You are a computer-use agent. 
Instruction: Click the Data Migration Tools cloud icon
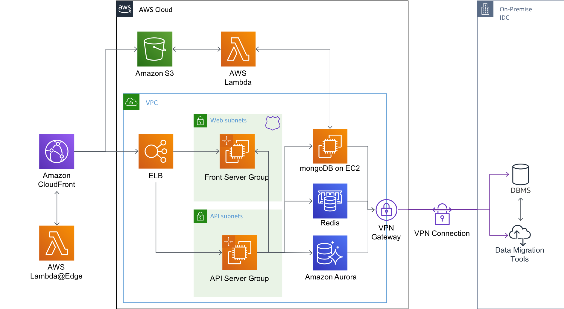pyautogui.click(x=520, y=235)
